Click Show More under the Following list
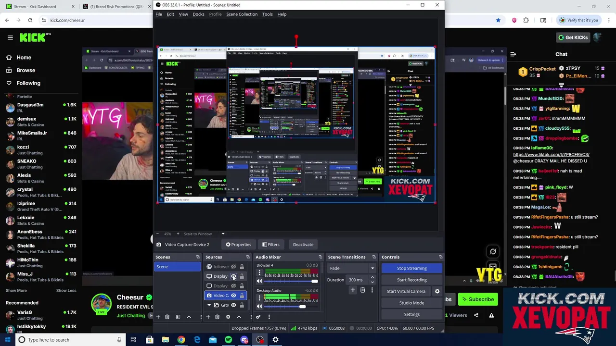Screen dimensions: 616x346 coord(16,291)
